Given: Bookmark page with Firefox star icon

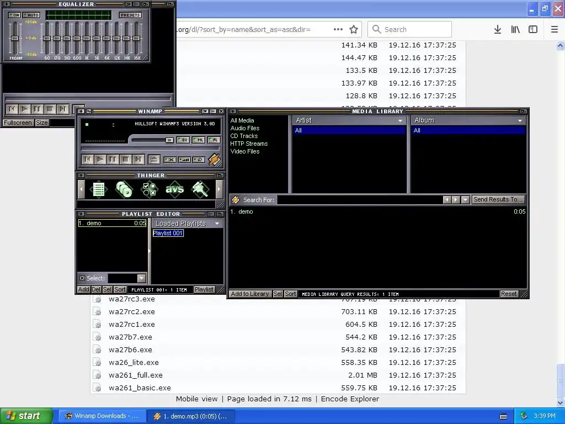Looking at the screenshot, I should point(354,30).
